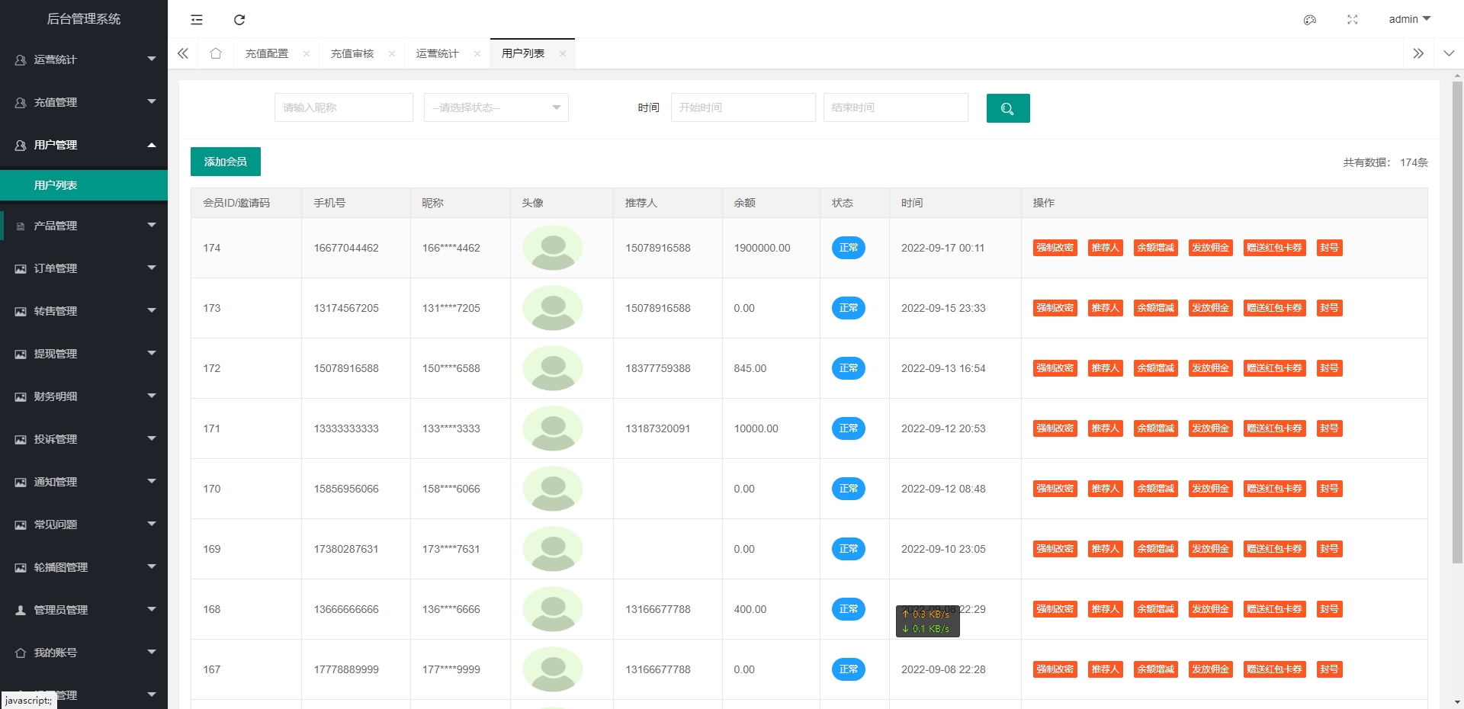Click the green search magnifier button
Viewport: 1464px width, 709px height.
(1007, 108)
